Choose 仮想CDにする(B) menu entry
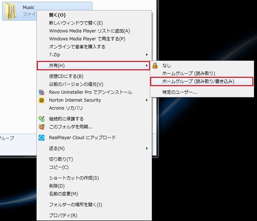 click(66, 76)
